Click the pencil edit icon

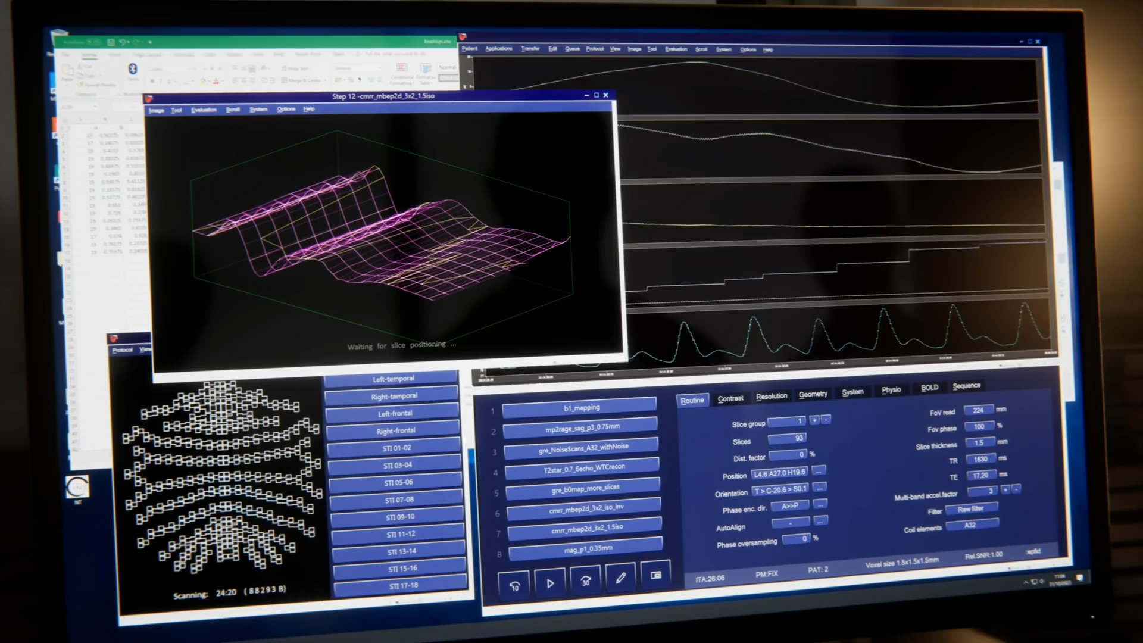coord(620,578)
